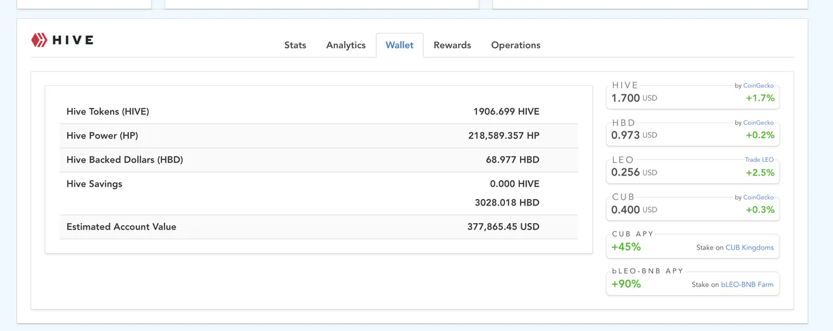Screen dimensions: 833x331
Task: Click the Hive Backed Dollars (HBD) label
Action: point(125,159)
